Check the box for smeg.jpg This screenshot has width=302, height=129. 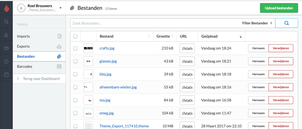point(75,113)
